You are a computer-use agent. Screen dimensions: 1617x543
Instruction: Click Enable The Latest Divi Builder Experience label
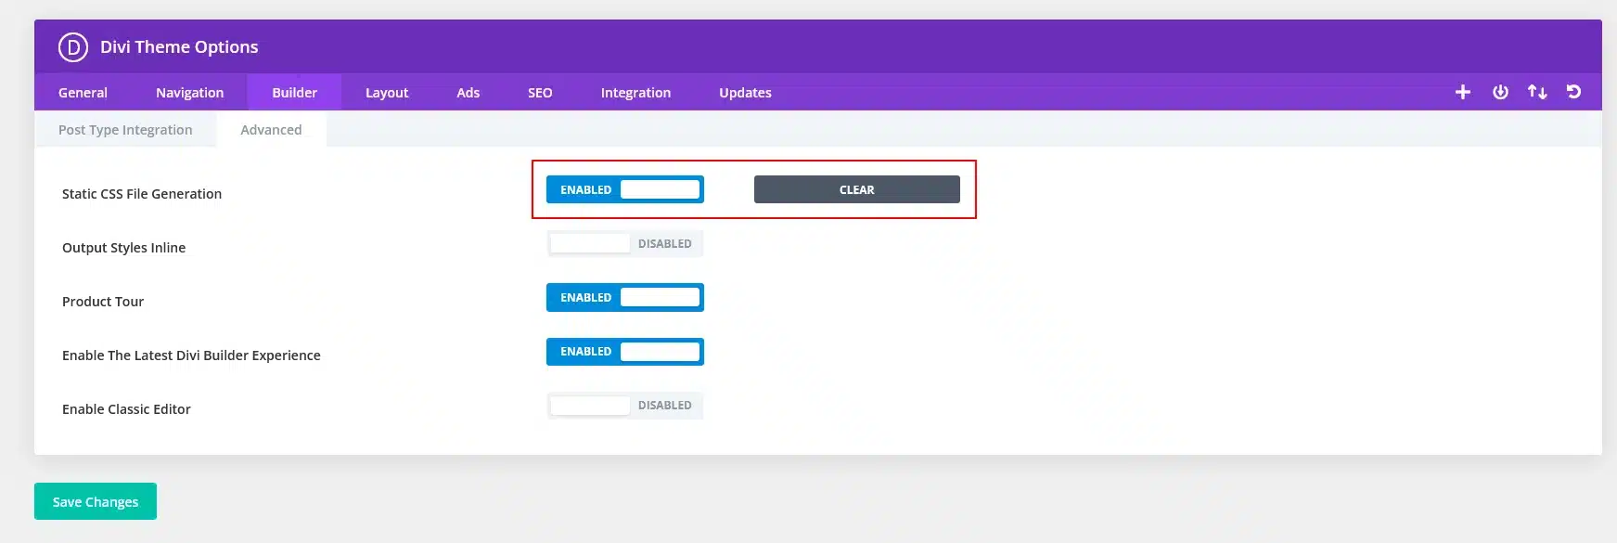(x=191, y=356)
